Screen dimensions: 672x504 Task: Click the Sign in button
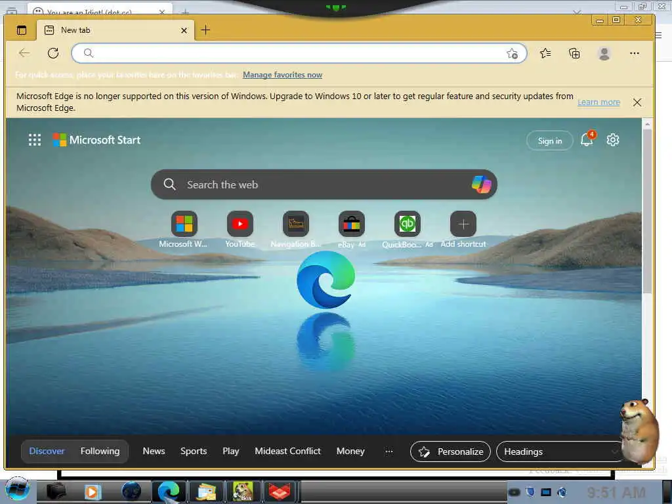click(x=550, y=140)
